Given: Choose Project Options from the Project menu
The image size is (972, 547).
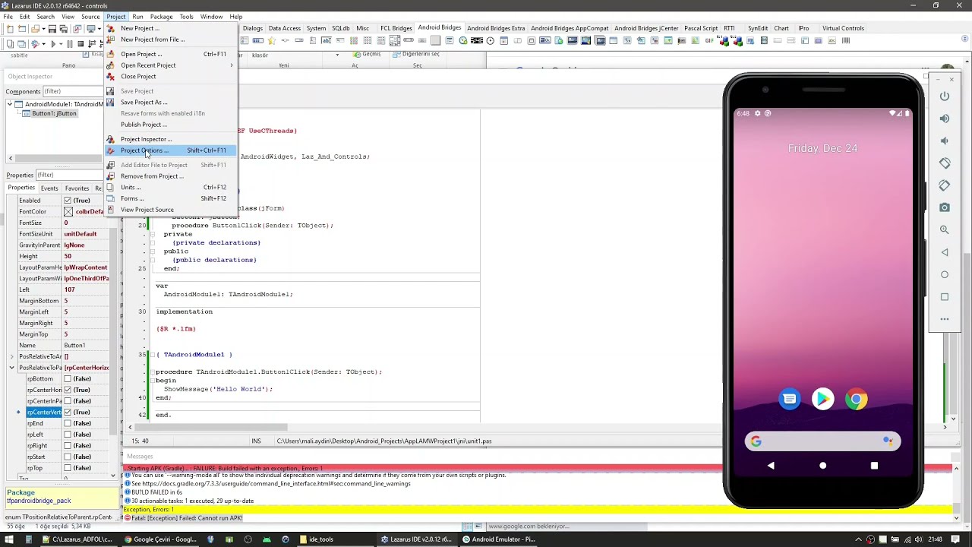Looking at the screenshot, I should coord(171,150).
